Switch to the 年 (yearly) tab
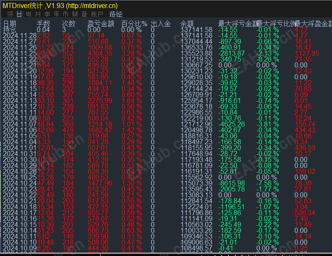 (x=57, y=14)
